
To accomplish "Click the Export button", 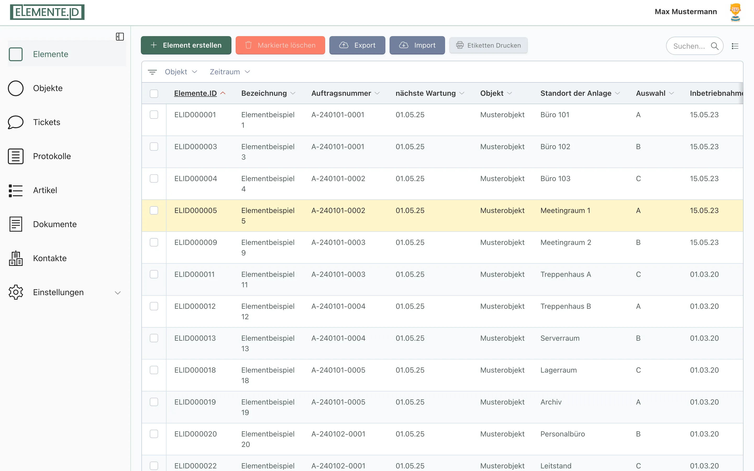I will (357, 45).
